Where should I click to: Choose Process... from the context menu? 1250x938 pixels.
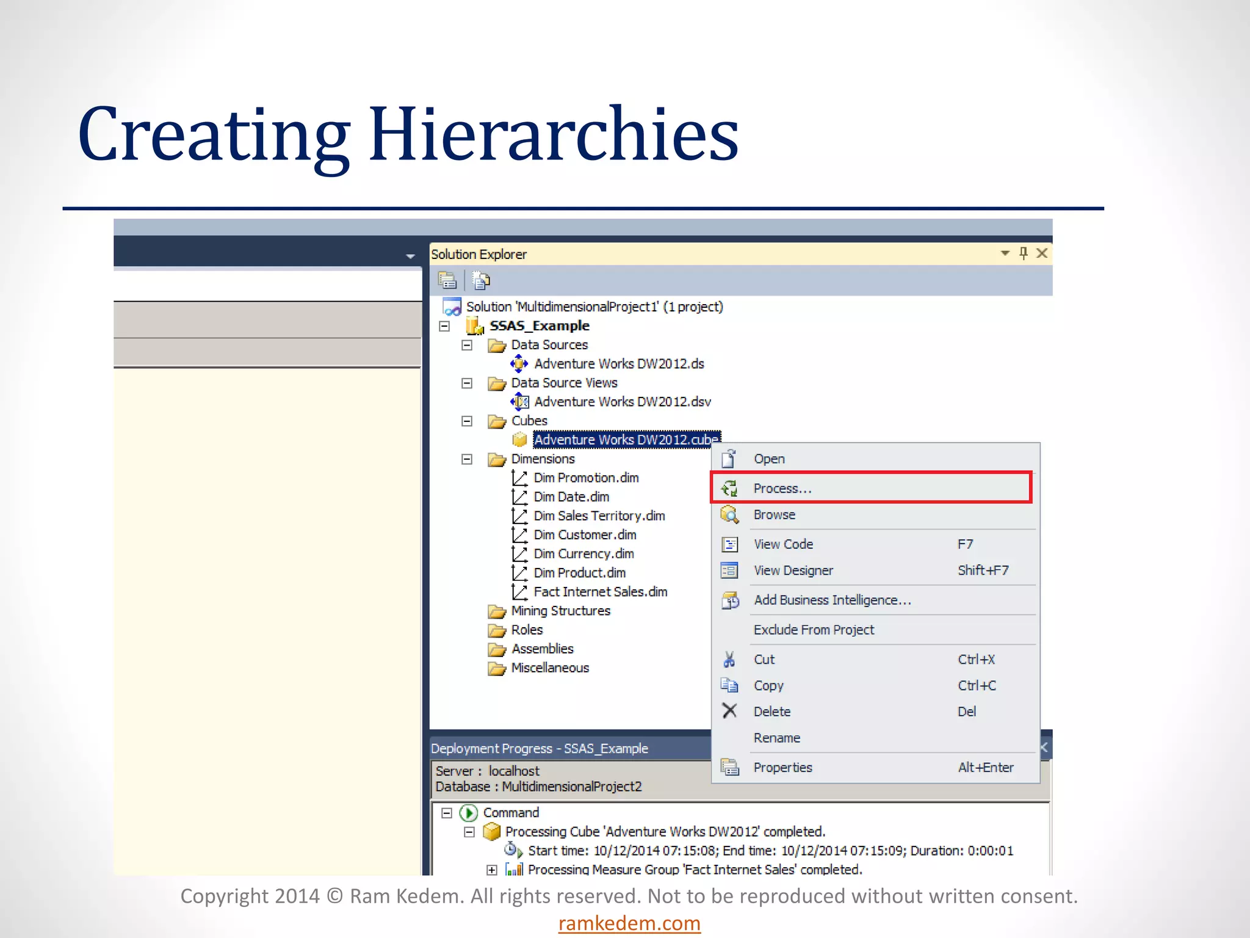coord(782,489)
